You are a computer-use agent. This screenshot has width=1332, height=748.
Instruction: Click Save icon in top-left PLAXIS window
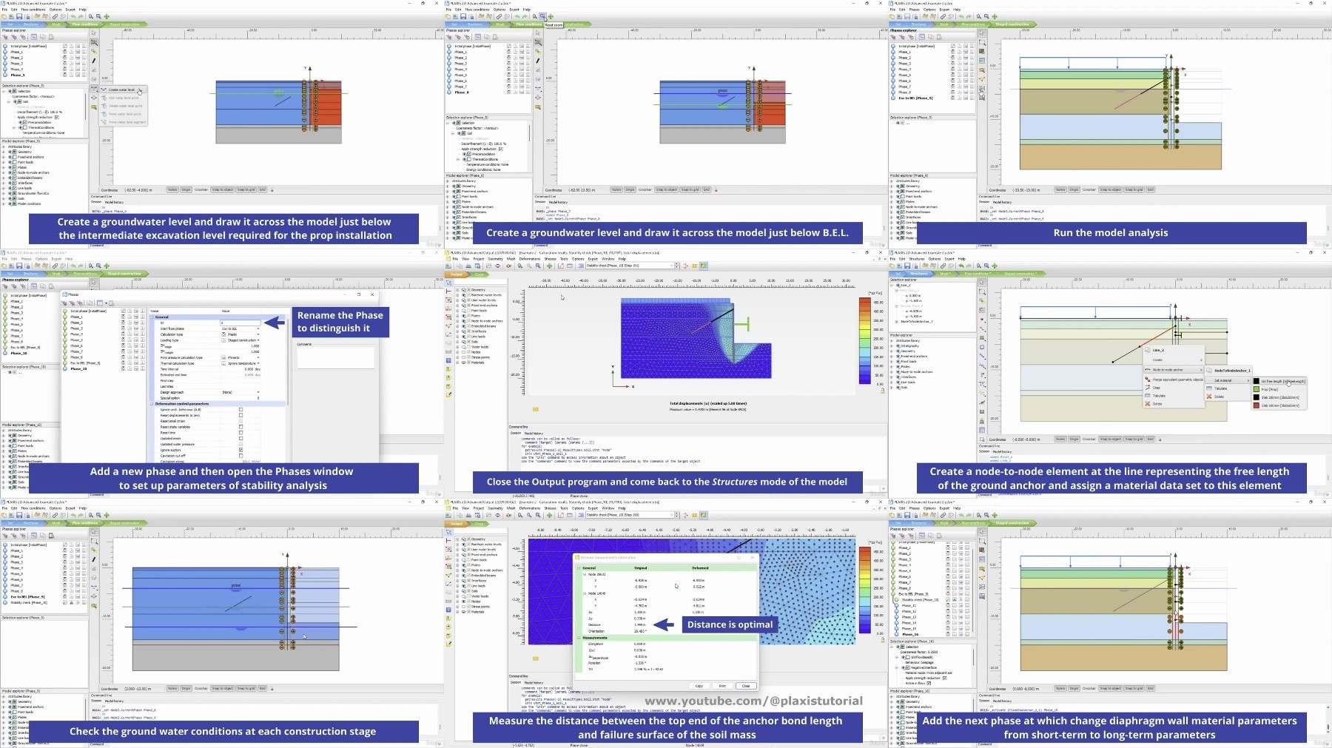19,16
